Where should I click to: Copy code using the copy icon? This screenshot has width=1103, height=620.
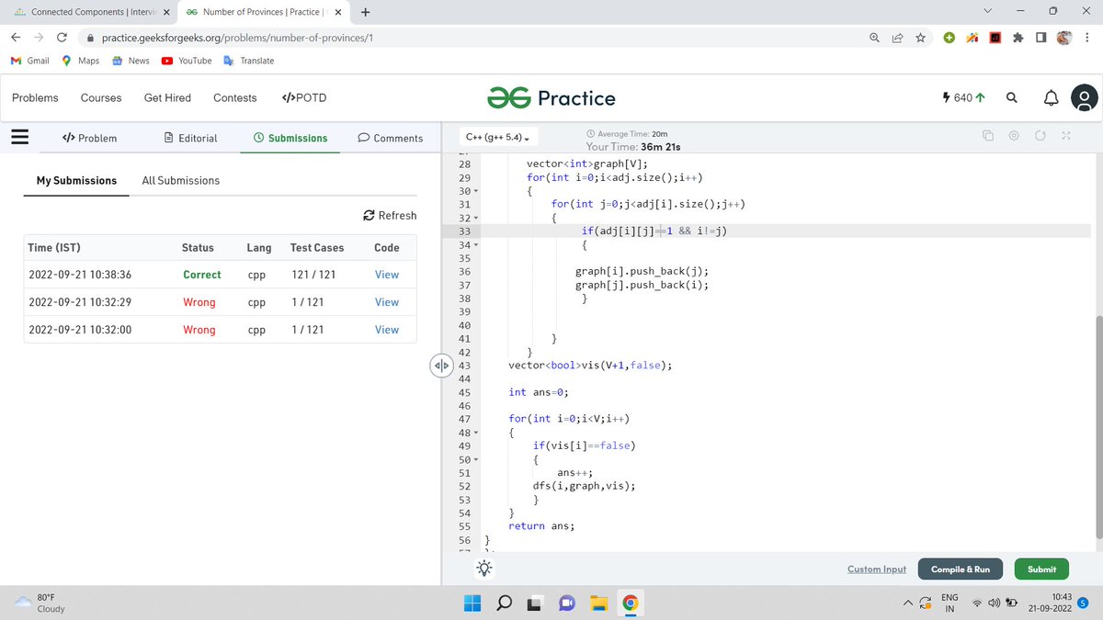coord(988,136)
